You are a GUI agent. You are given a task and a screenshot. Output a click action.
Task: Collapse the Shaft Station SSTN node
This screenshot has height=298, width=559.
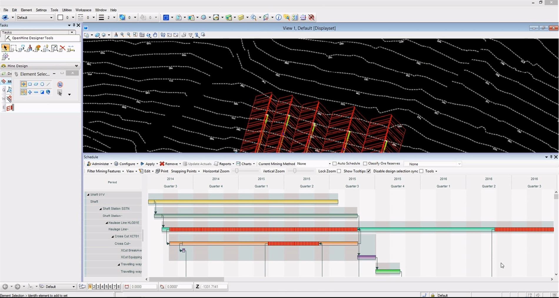coord(100,209)
